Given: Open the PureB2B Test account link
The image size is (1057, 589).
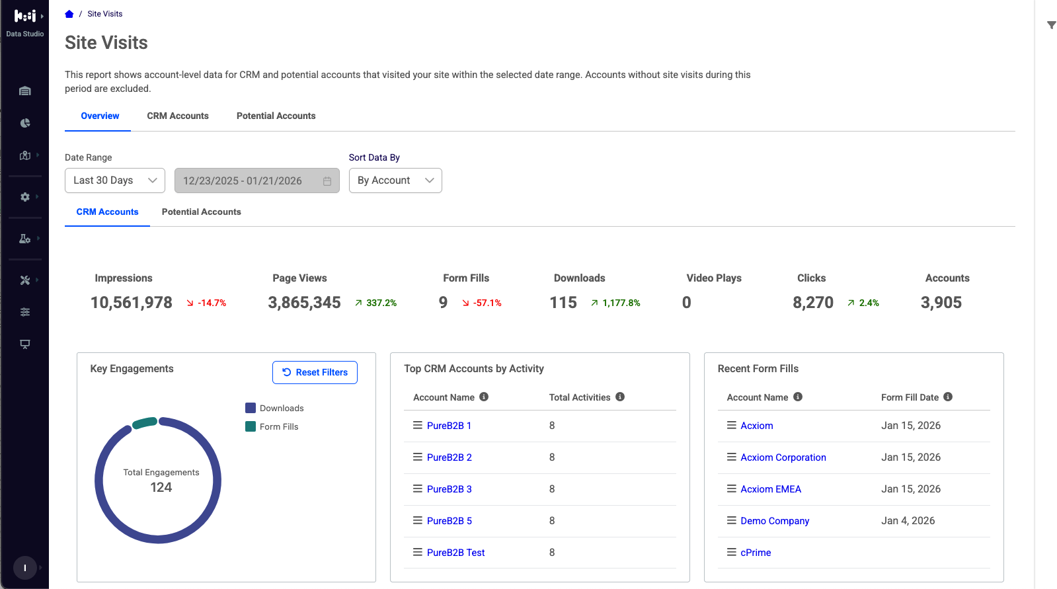Looking at the screenshot, I should coord(455,553).
